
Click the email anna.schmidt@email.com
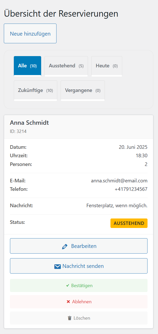(x=119, y=181)
